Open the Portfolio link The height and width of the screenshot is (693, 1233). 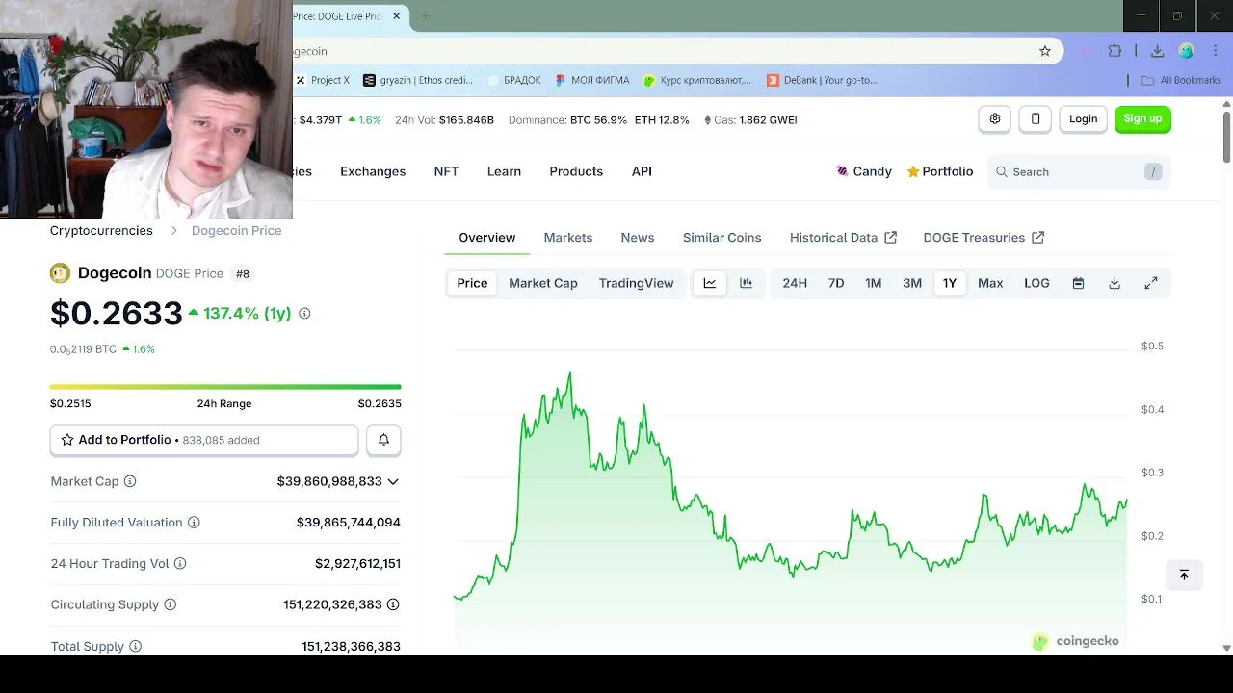click(940, 171)
